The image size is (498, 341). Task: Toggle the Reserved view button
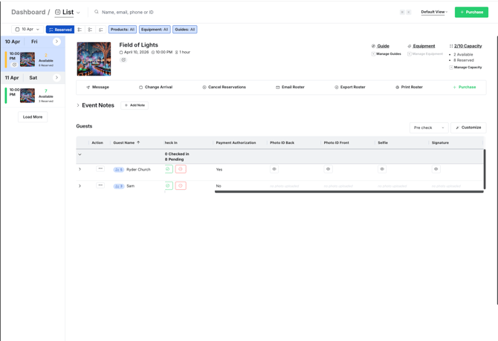pos(60,30)
